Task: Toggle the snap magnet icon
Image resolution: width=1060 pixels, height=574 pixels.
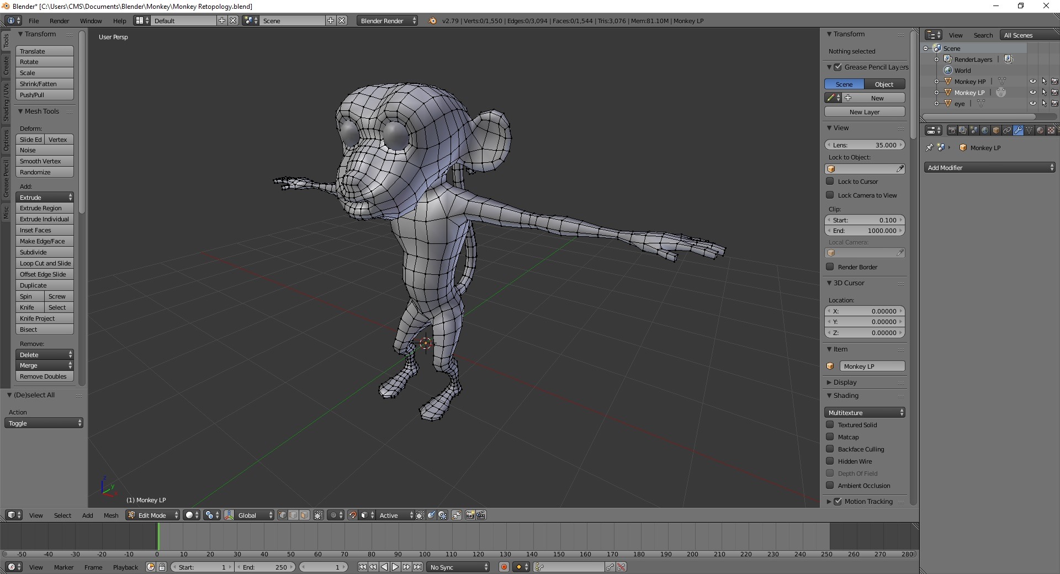Action: [x=353, y=515]
